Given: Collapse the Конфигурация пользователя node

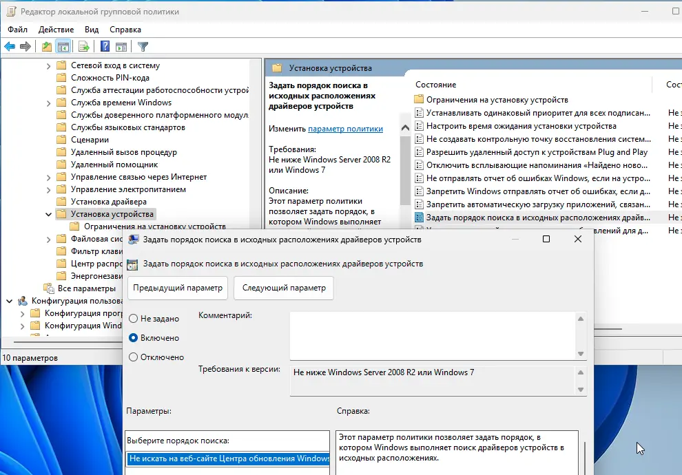Looking at the screenshot, I should 9,301.
